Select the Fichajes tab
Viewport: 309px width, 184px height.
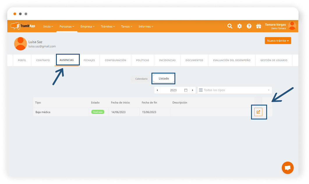tap(89, 60)
